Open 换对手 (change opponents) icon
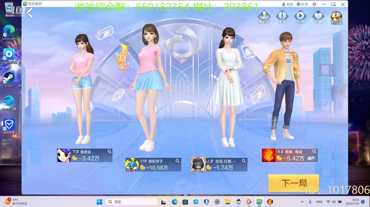This screenshot has width=370, height=207. coord(264,17)
